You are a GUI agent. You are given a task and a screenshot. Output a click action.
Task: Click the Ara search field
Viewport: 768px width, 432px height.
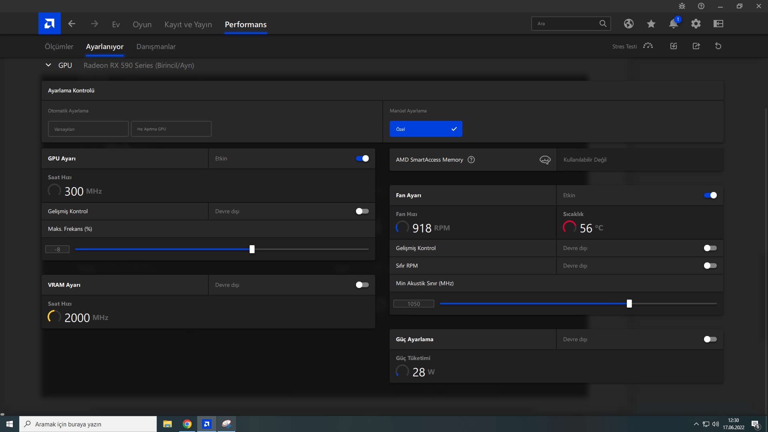564,24
